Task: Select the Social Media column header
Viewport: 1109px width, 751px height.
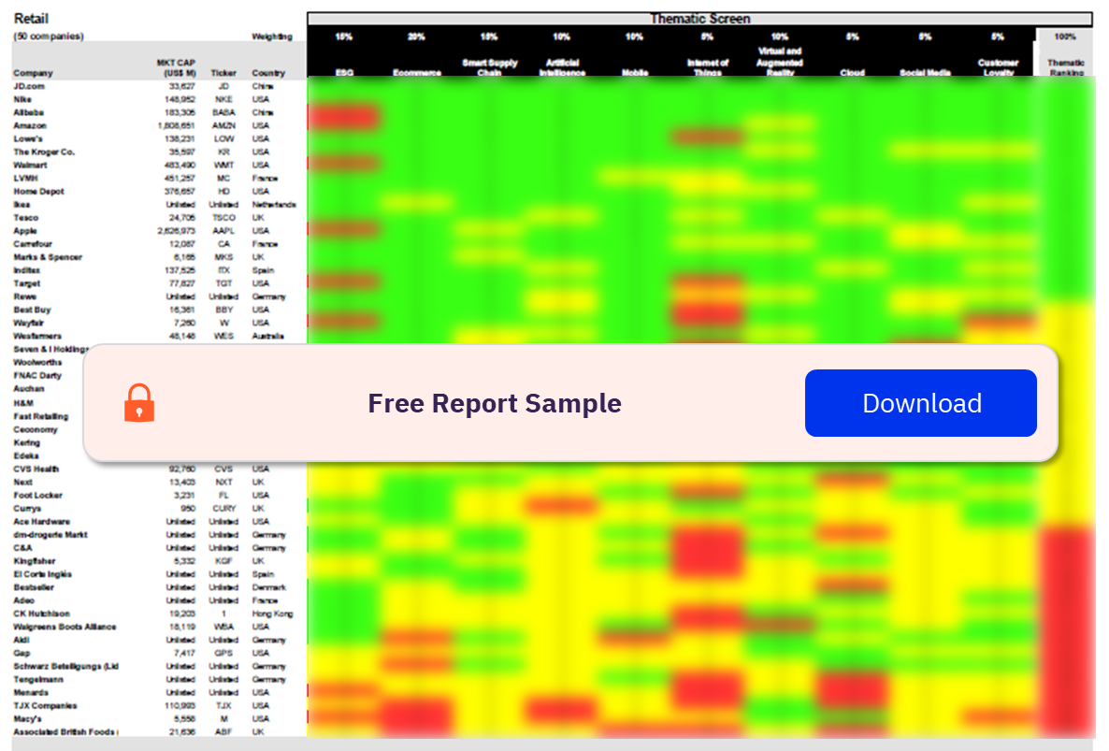Action: pos(925,72)
